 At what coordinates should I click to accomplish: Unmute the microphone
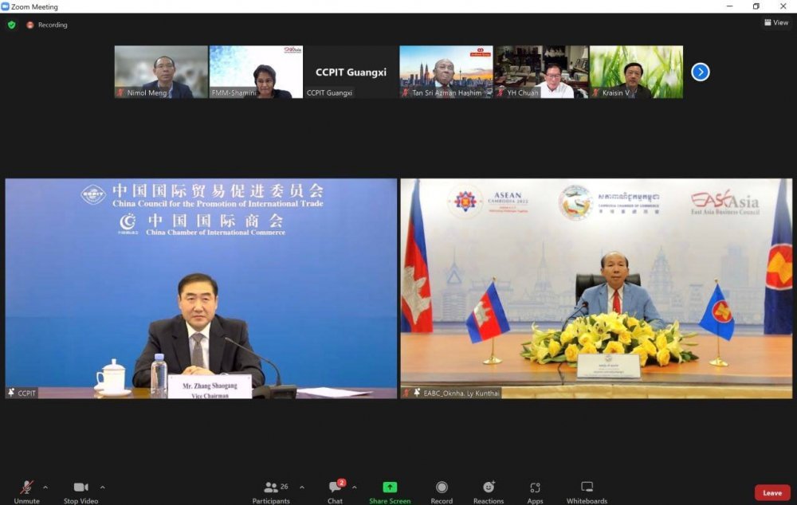pyautogui.click(x=26, y=487)
